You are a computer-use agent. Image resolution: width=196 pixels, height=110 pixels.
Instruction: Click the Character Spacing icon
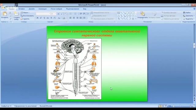point(55,18)
